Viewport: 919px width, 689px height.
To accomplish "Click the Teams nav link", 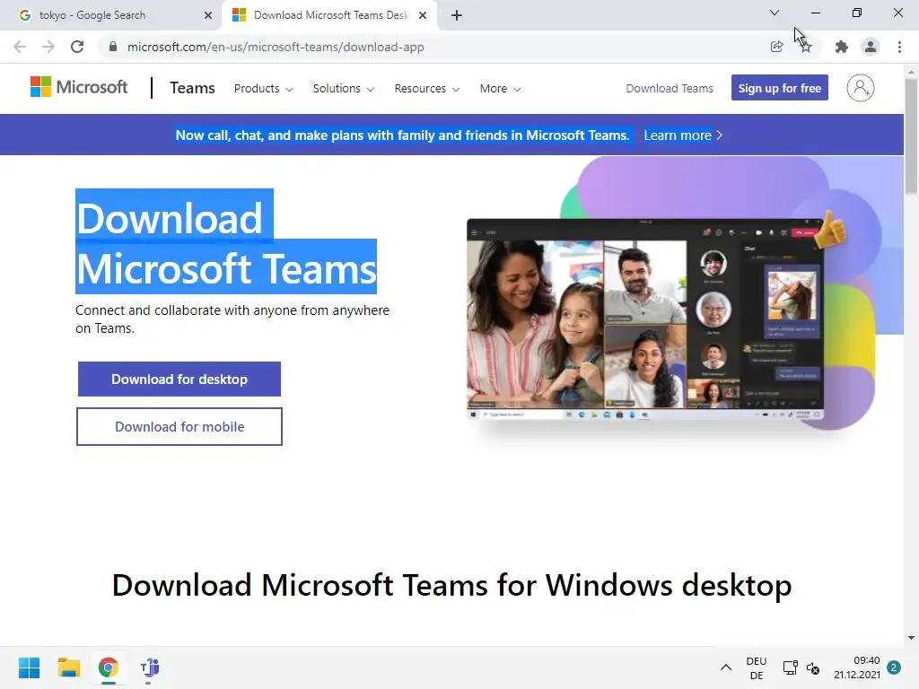I will (192, 88).
